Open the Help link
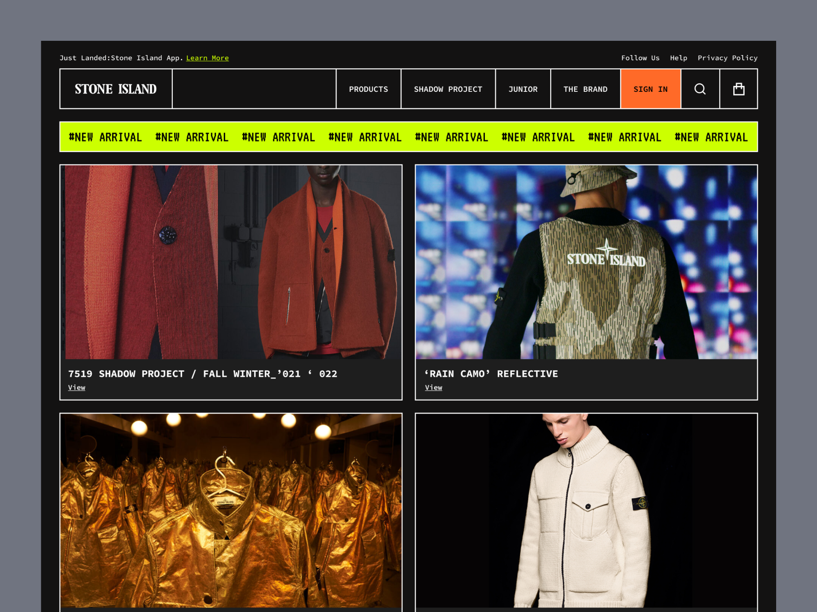Image resolution: width=817 pixels, height=612 pixels. pos(679,58)
